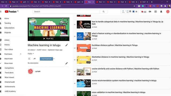171x96 pixels.
Task: Click the Top Keywords button
Action: coord(46,59)
